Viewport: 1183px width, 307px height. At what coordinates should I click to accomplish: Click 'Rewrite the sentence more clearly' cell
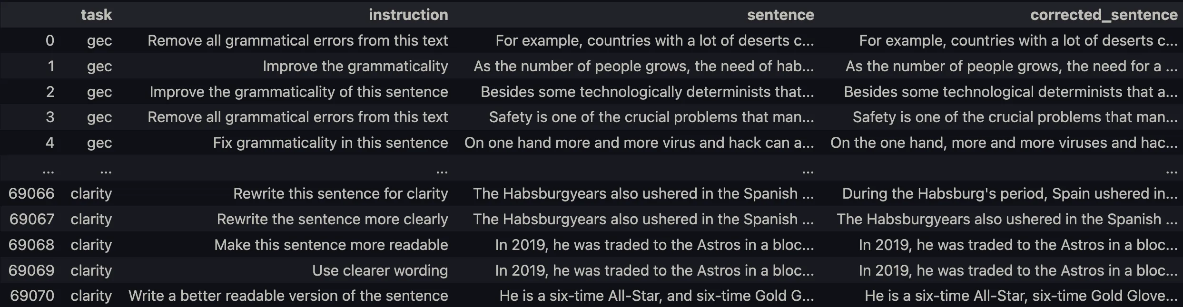click(x=332, y=219)
